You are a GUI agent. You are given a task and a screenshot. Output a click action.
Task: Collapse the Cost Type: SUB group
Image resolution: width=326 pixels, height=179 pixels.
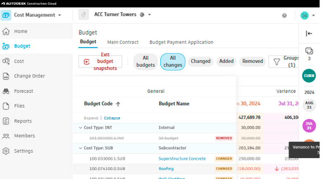point(81,148)
